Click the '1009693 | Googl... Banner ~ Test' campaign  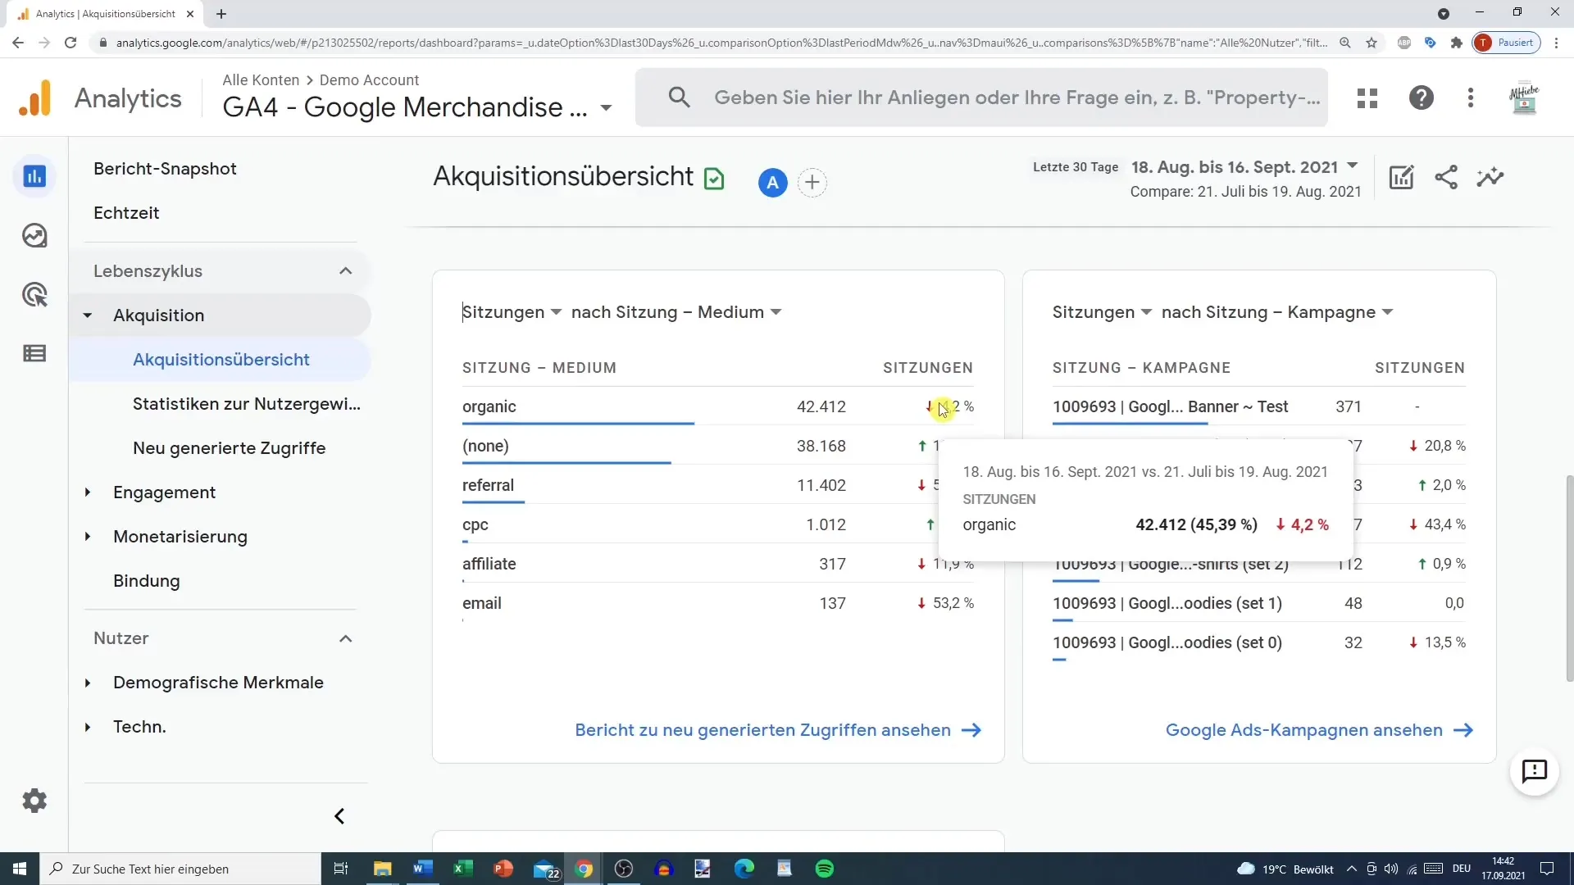point(1170,406)
